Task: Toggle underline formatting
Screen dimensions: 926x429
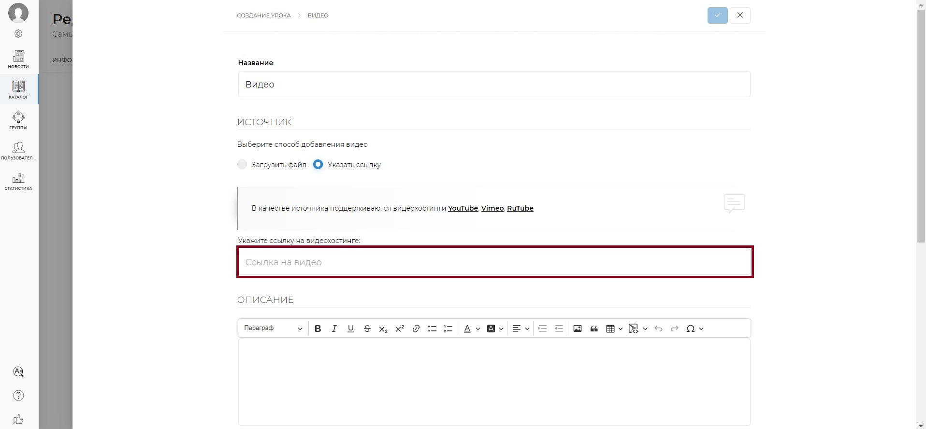Action: 351,329
